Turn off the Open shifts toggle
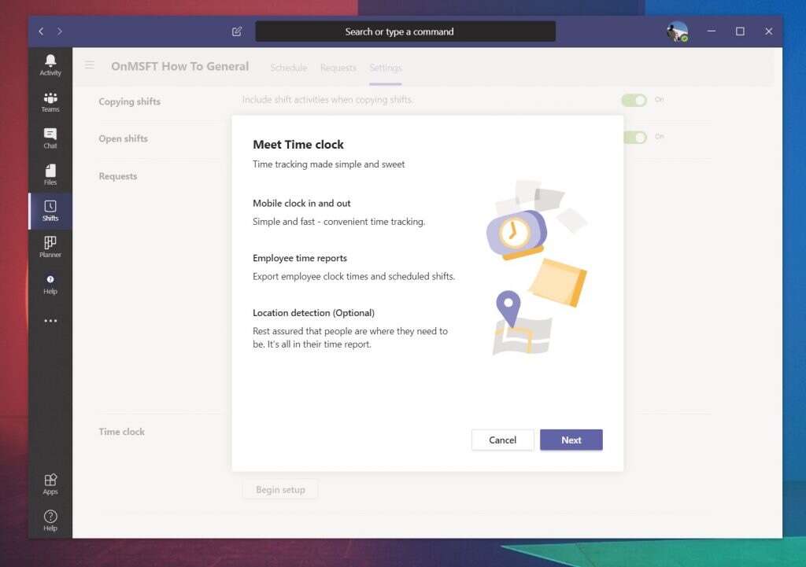806x567 pixels. coord(634,137)
